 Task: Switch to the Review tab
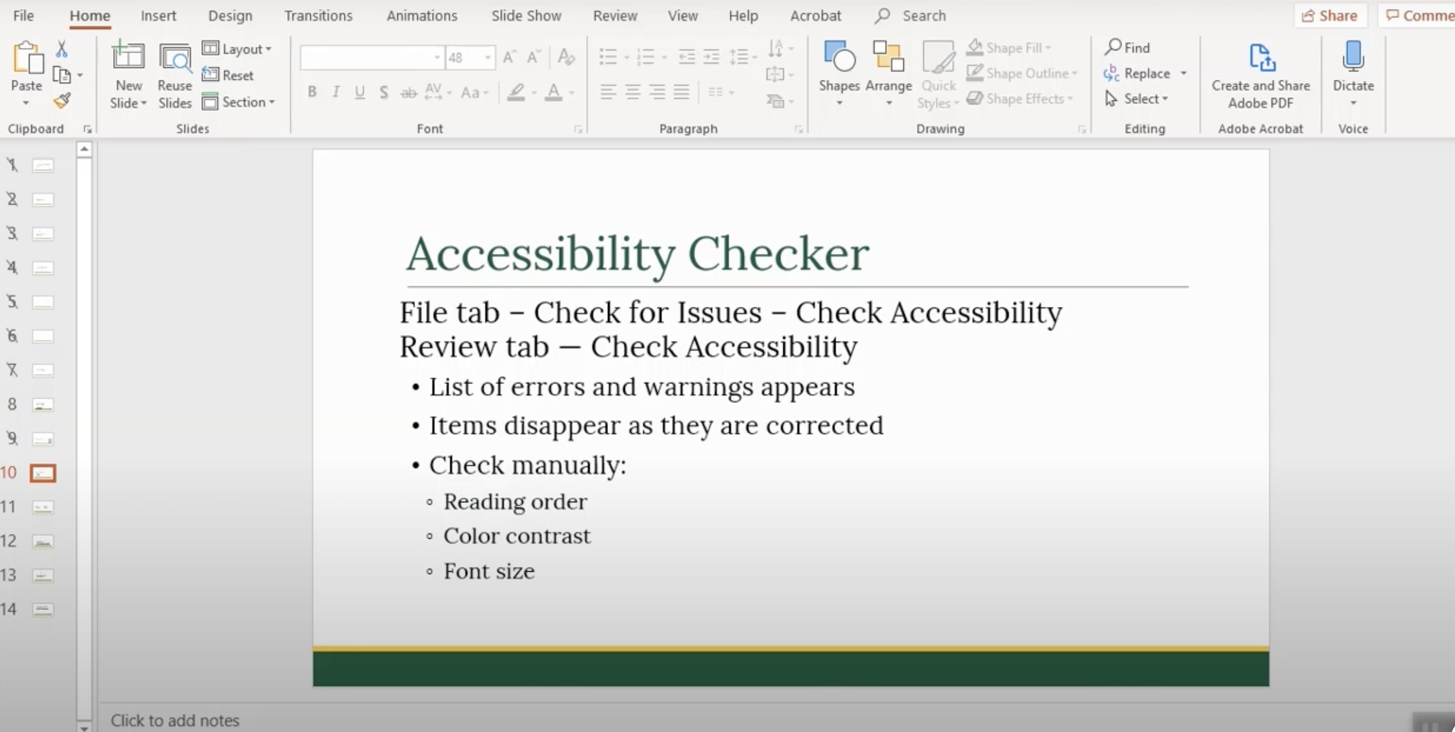(x=615, y=15)
